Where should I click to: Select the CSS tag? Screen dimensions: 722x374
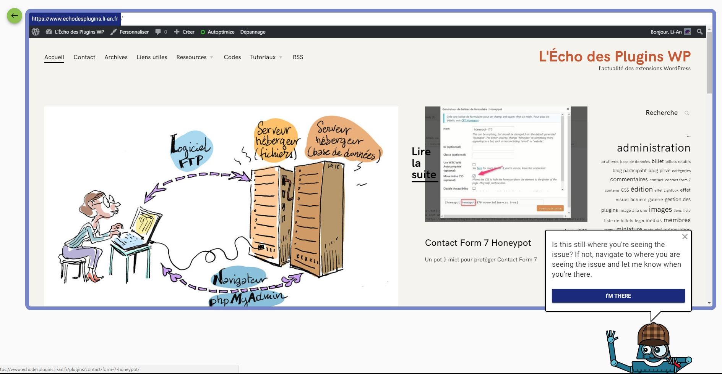point(625,190)
